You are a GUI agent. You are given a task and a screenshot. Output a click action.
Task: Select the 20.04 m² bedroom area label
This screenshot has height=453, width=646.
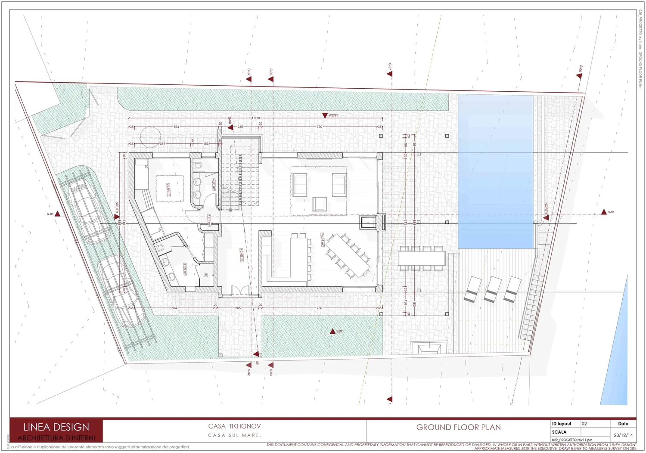(169, 190)
